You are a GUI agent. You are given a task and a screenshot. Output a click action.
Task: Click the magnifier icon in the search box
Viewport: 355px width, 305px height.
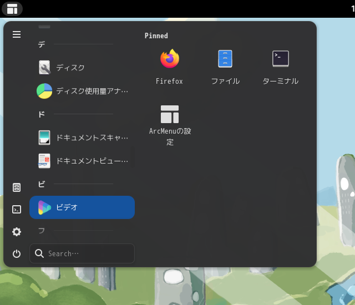tap(39, 253)
